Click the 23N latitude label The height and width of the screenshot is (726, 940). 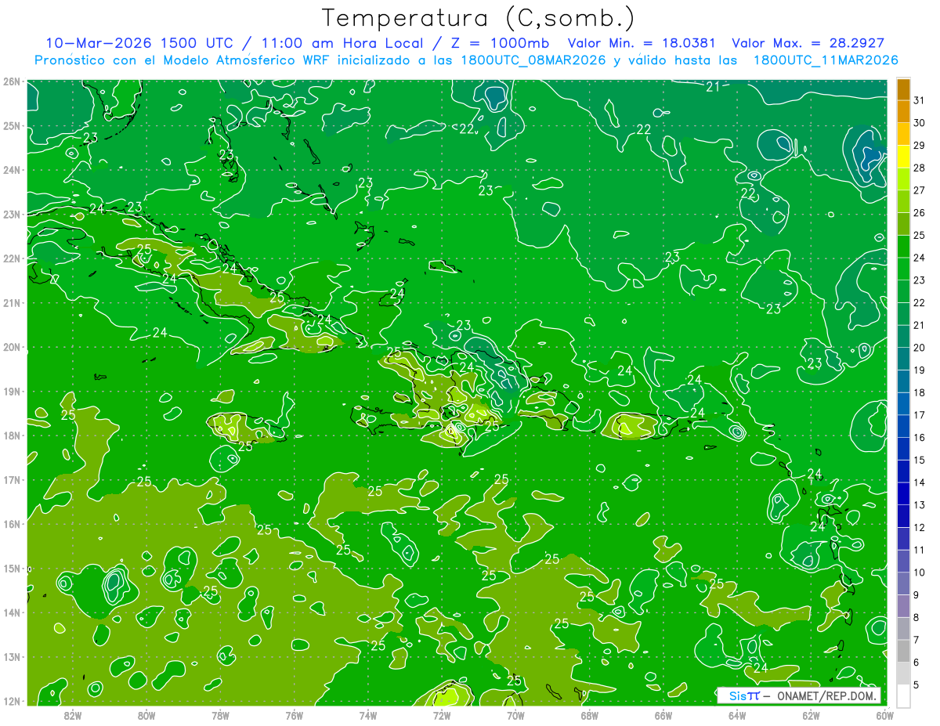pos(12,215)
